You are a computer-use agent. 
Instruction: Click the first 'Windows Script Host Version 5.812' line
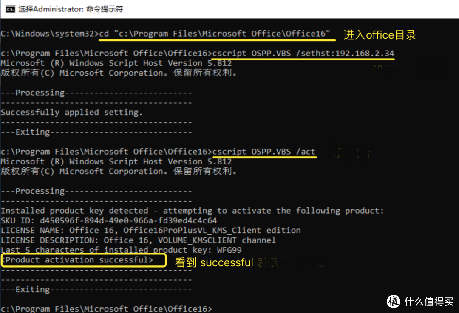click(x=116, y=63)
